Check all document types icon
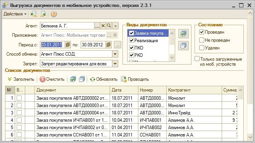255x143 pixels. [x=183, y=34]
